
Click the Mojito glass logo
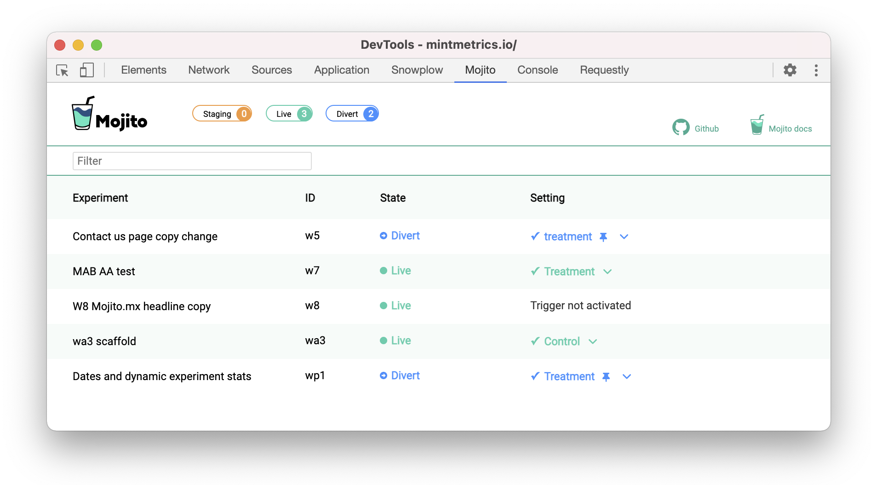[82, 115]
